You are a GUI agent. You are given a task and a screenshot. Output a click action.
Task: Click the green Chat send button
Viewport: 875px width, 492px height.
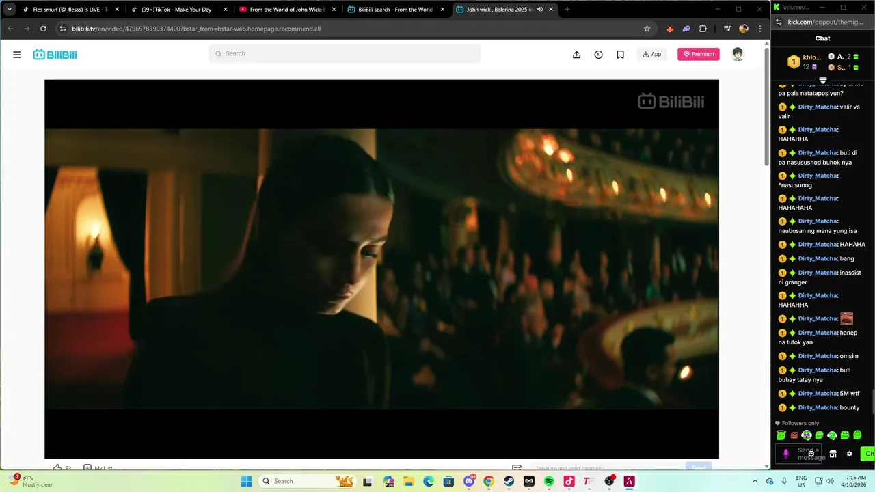click(867, 454)
